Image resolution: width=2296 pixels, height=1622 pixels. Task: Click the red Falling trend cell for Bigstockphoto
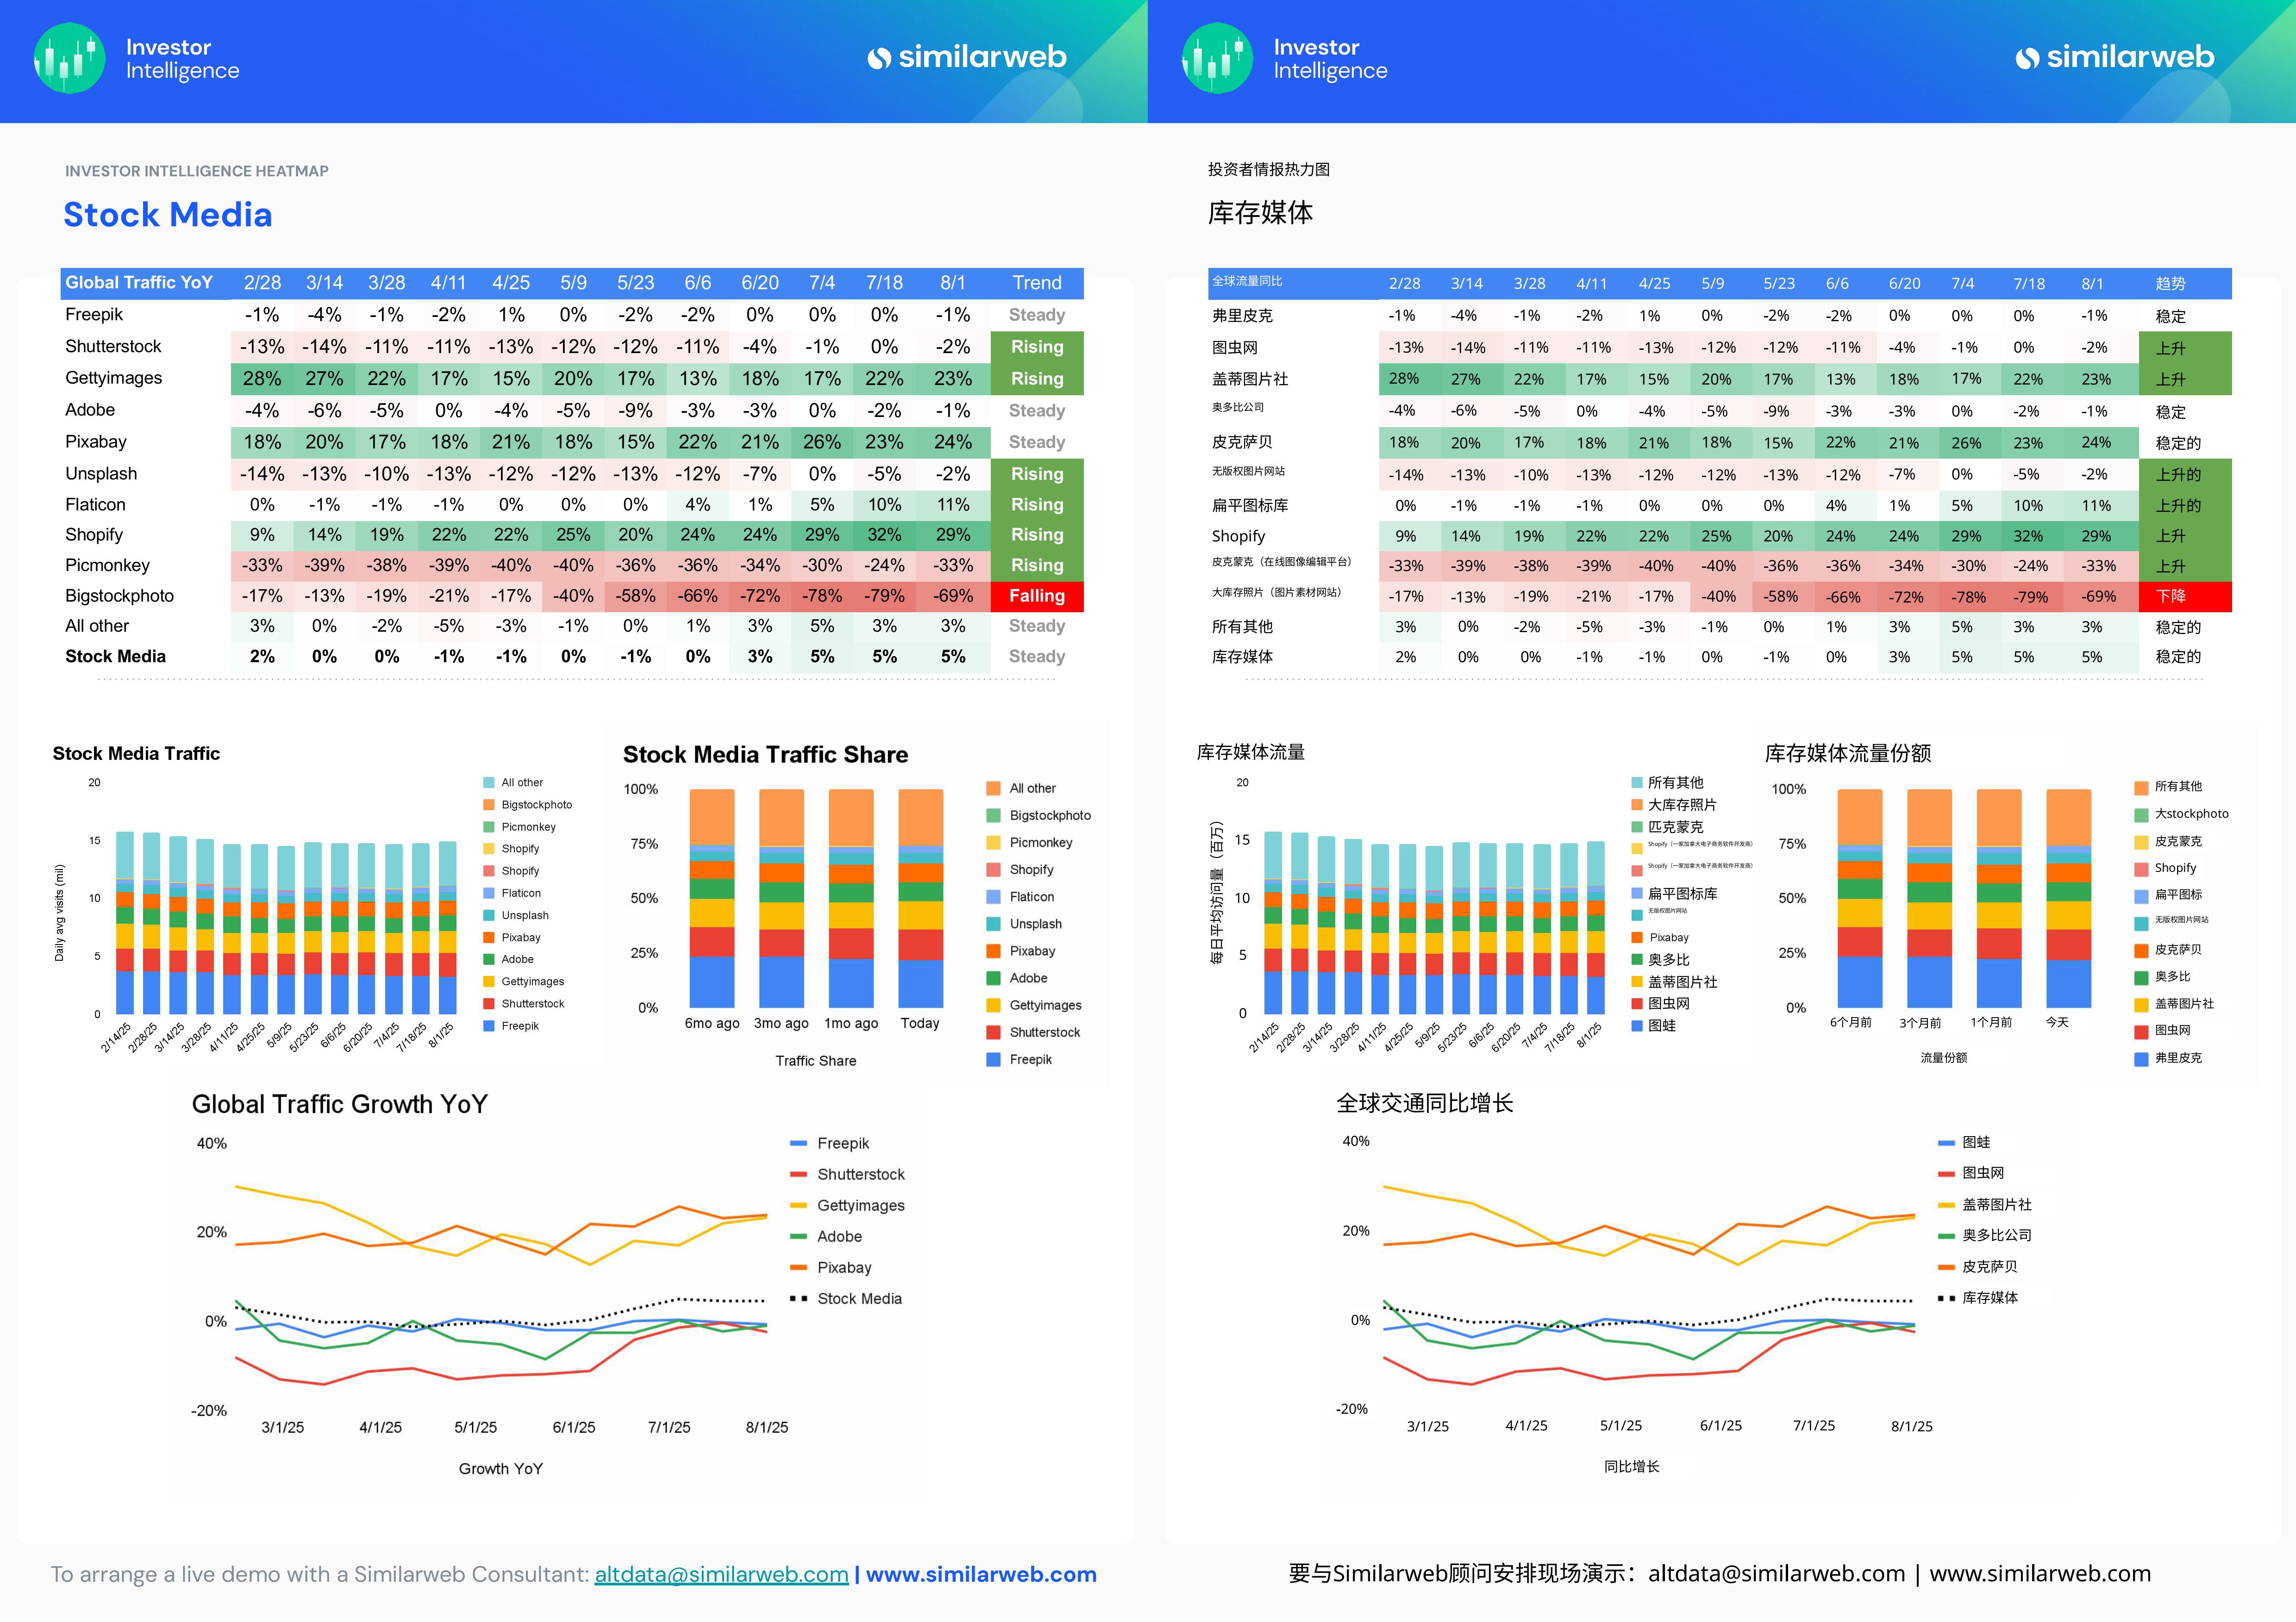tap(1036, 596)
